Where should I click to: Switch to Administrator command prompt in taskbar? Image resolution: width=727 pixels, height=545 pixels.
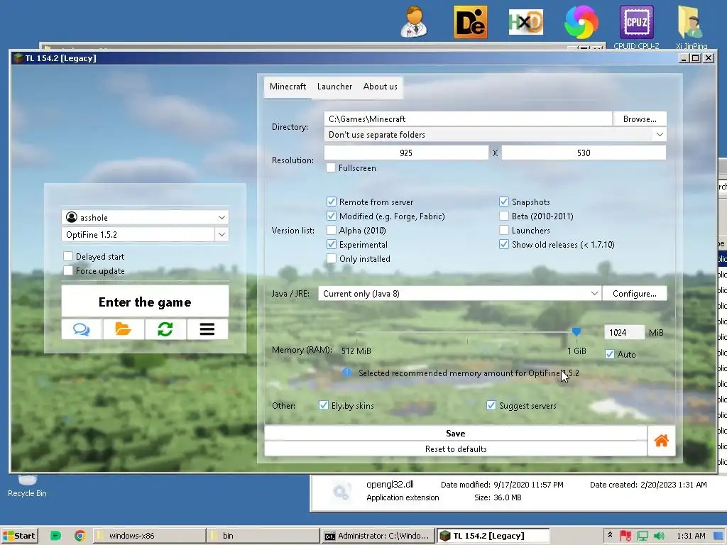pos(377,536)
